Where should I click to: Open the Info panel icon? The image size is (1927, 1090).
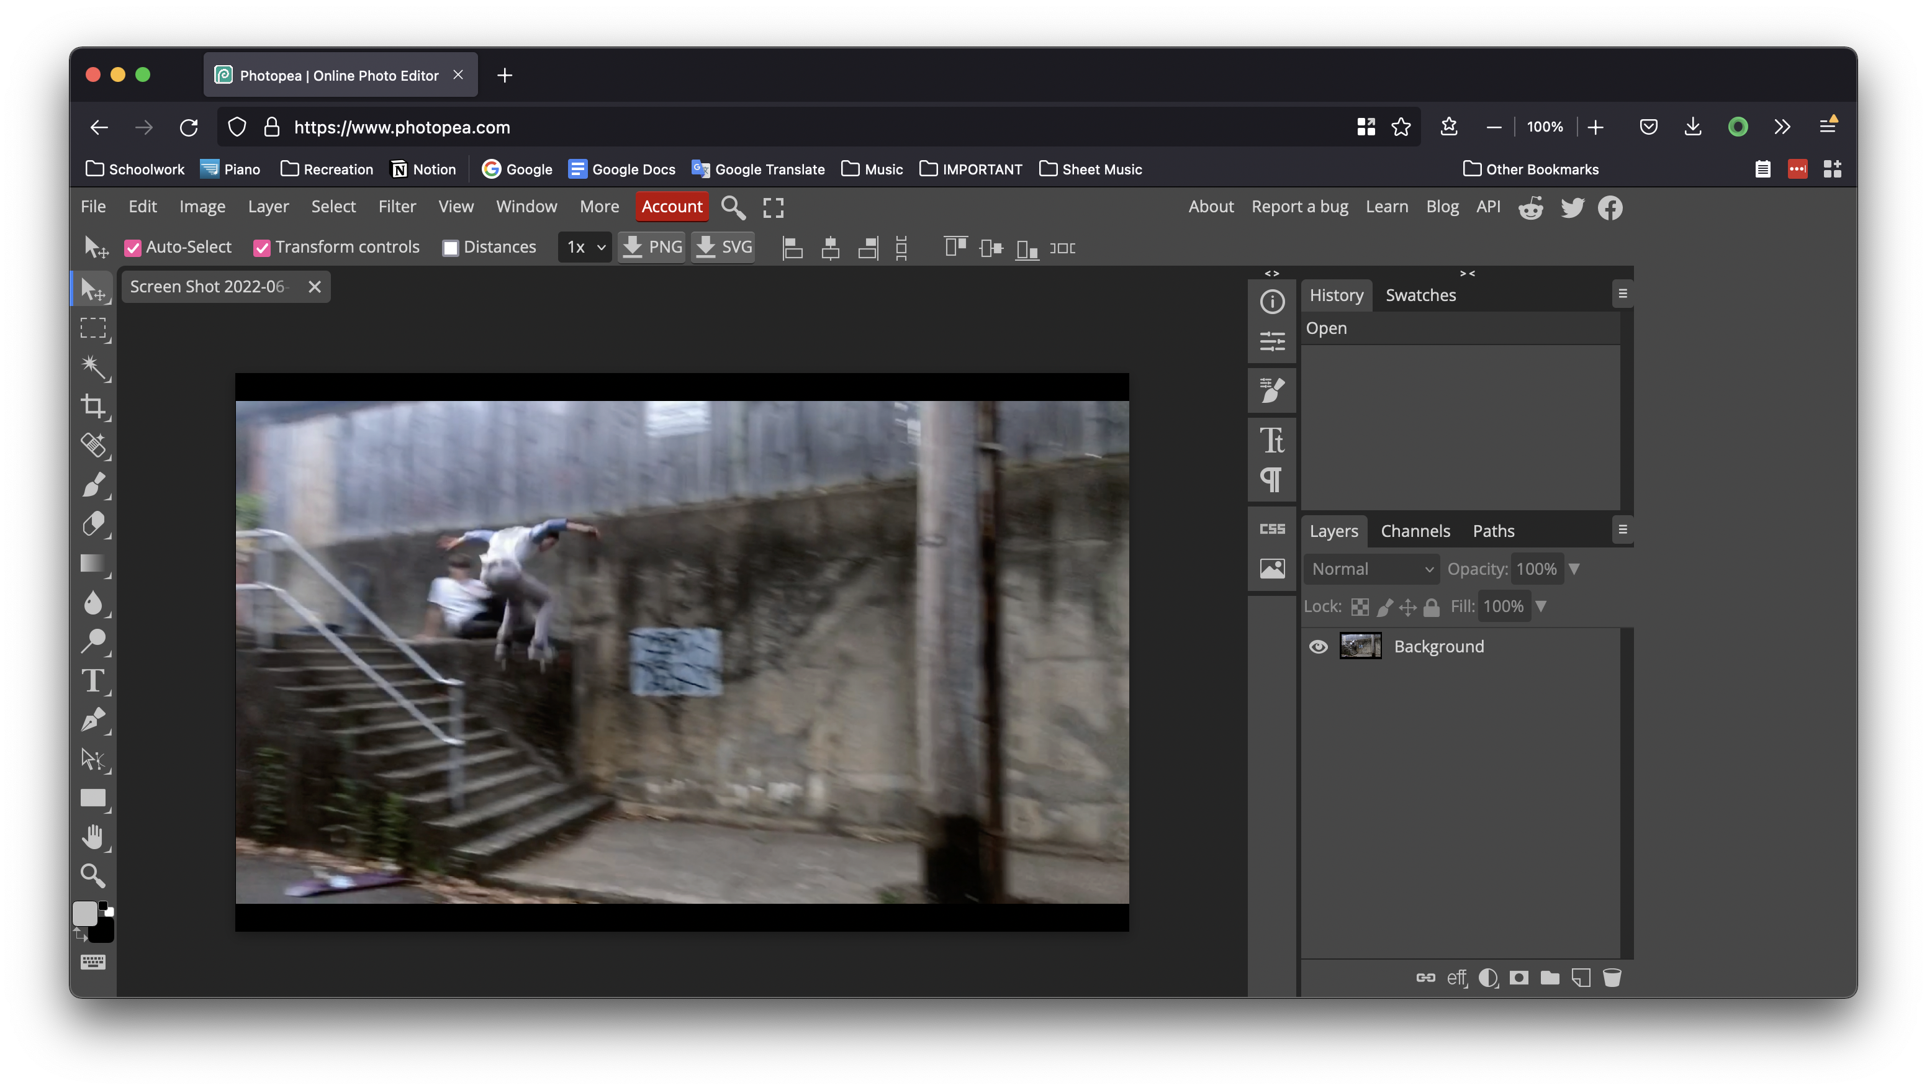coord(1272,302)
